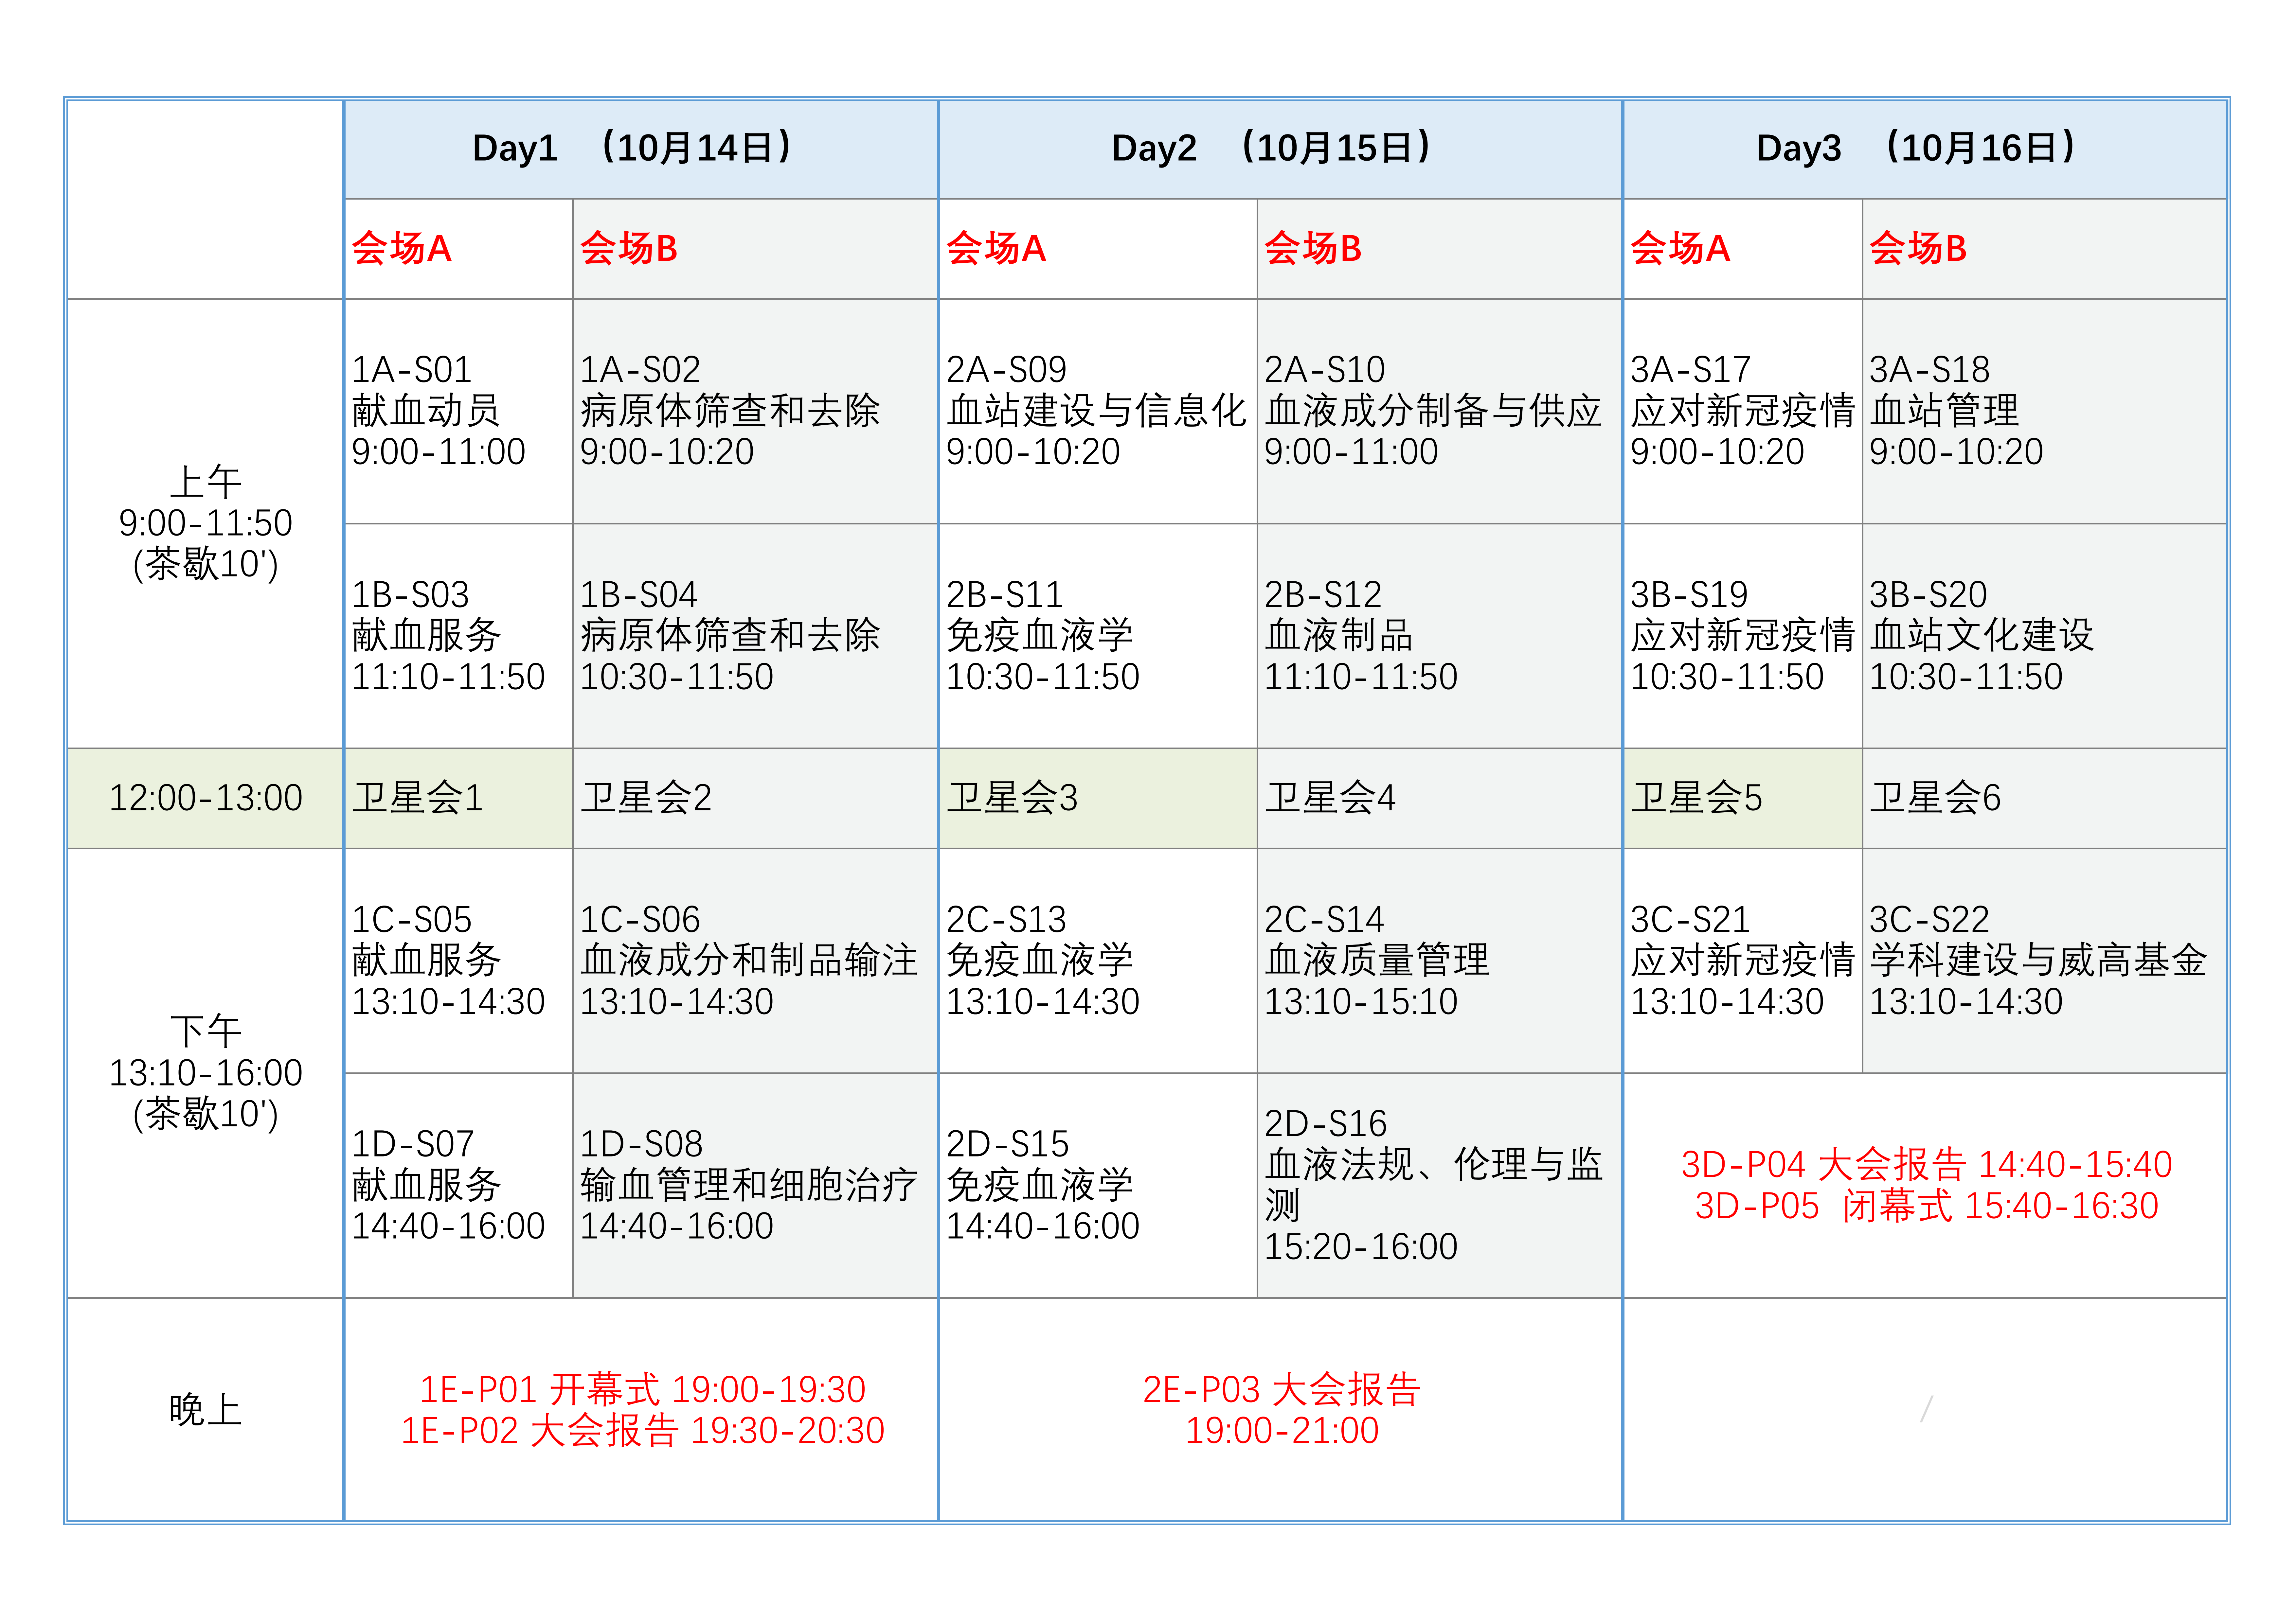Image resolution: width=2296 pixels, height=1623 pixels.
Task: Click 3D-P04 大会报告 14:40-15:40
Action: pyautogui.click(x=1926, y=1165)
